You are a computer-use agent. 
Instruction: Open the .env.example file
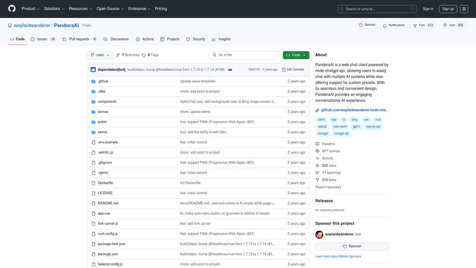[x=108, y=142]
